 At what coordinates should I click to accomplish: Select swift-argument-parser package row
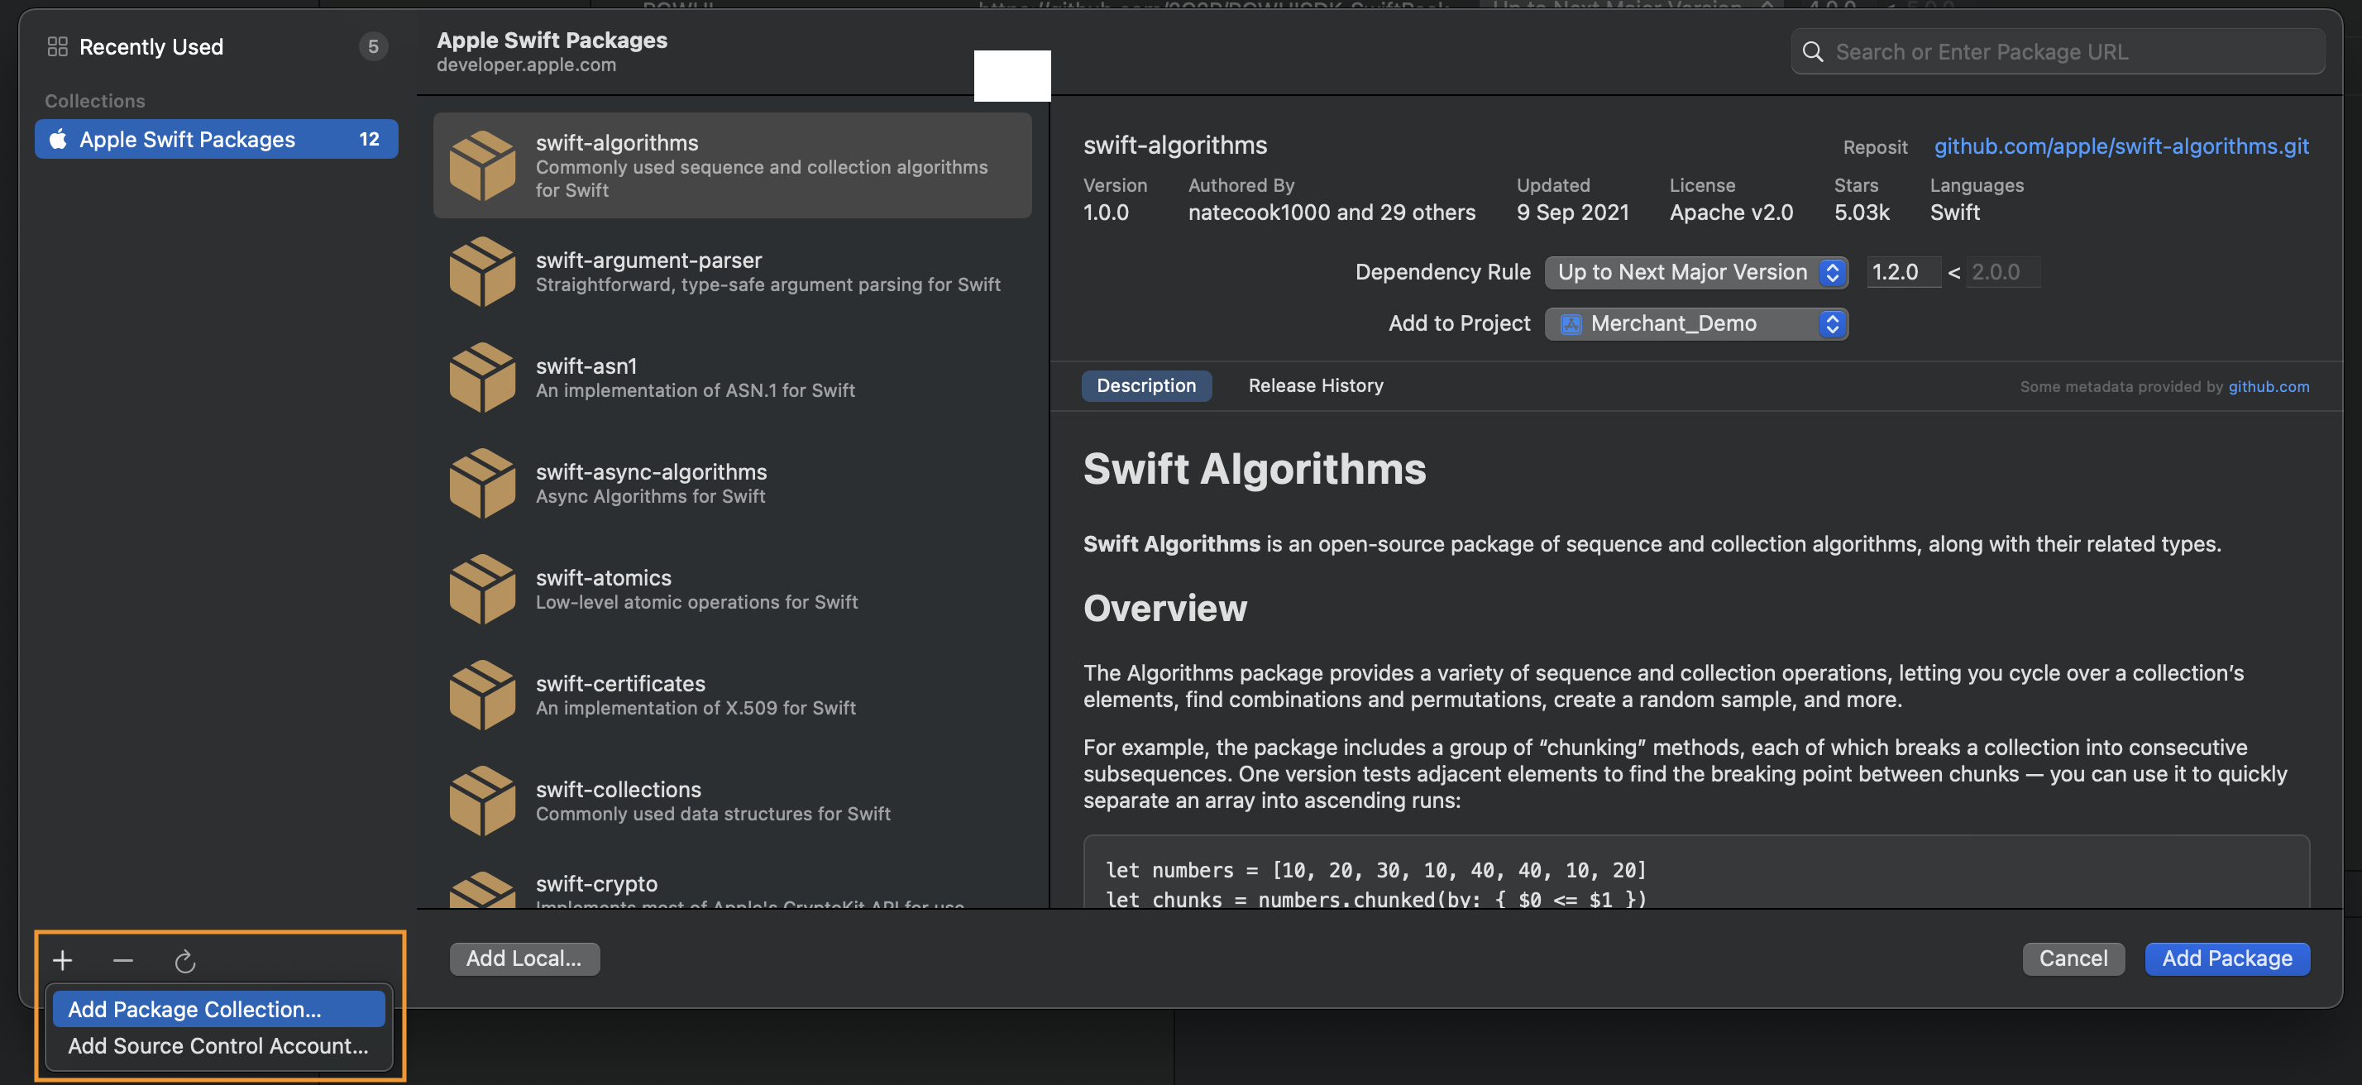[x=732, y=271]
